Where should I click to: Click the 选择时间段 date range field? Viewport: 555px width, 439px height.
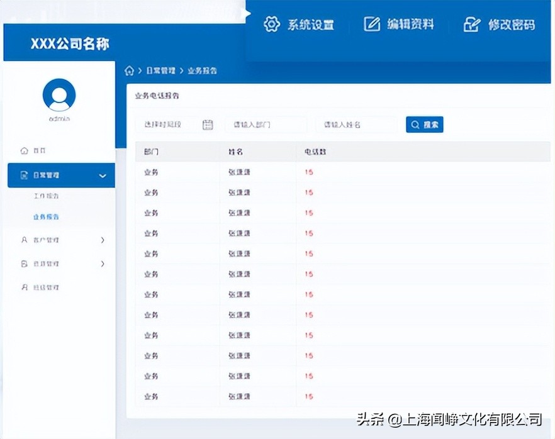pyautogui.click(x=176, y=125)
